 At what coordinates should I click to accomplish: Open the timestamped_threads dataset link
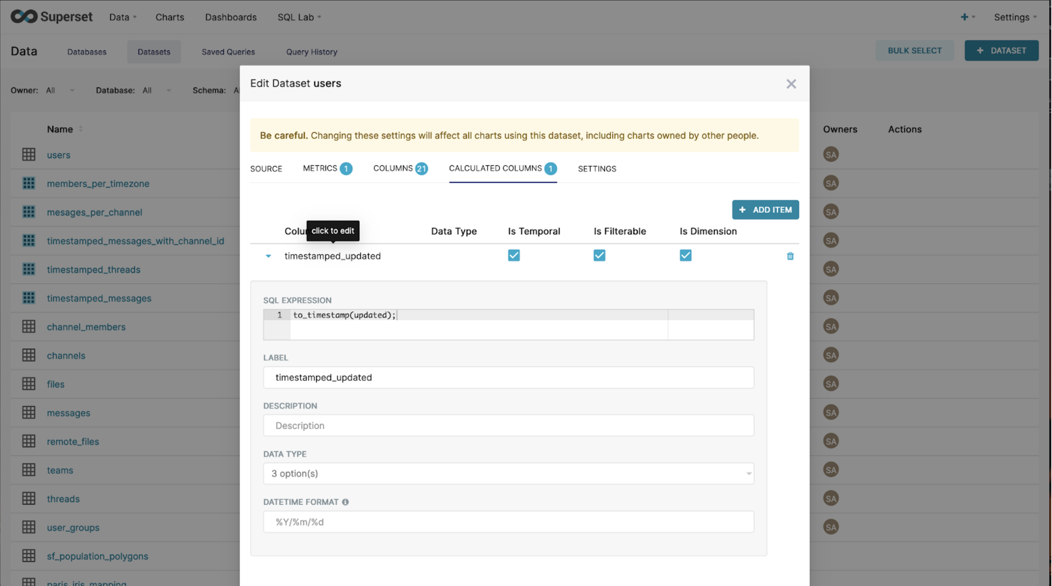click(94, 270)
